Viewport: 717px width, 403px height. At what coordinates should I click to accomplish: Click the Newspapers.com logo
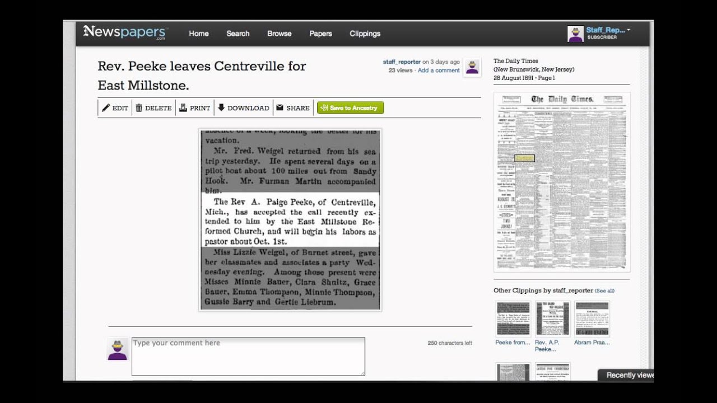click(x=125, y=32)
